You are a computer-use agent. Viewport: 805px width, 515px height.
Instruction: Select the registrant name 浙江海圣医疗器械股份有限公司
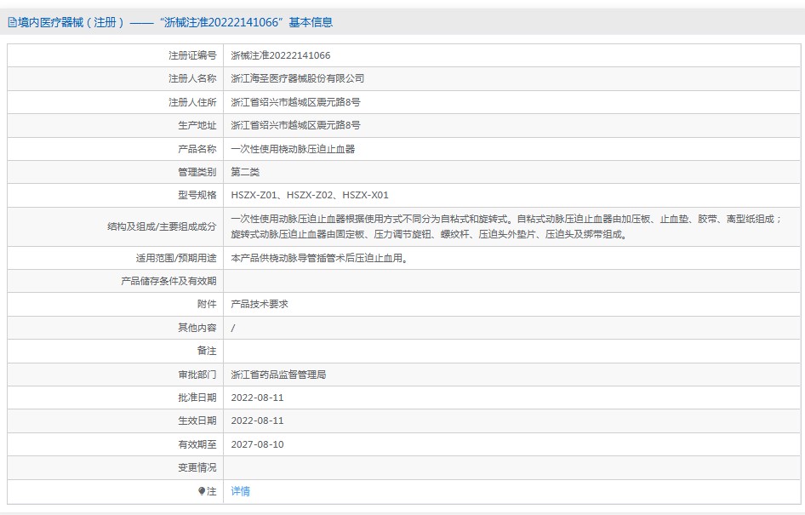pos(298,78)
